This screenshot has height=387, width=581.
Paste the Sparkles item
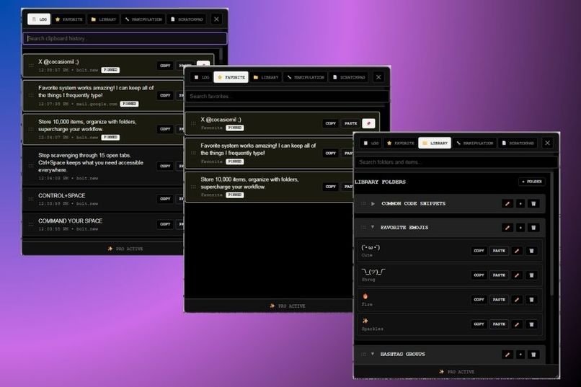(x=499, y=324)
